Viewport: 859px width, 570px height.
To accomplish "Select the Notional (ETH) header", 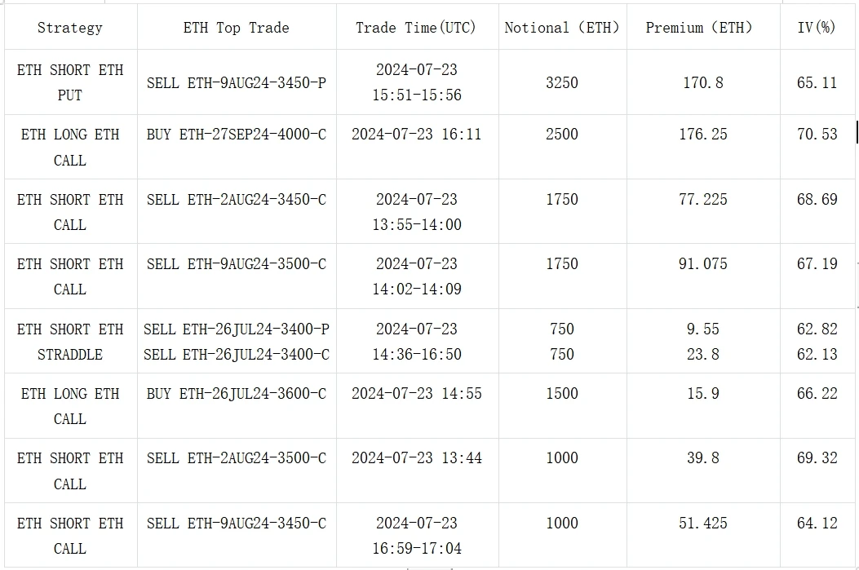I will tap(561, 28).
